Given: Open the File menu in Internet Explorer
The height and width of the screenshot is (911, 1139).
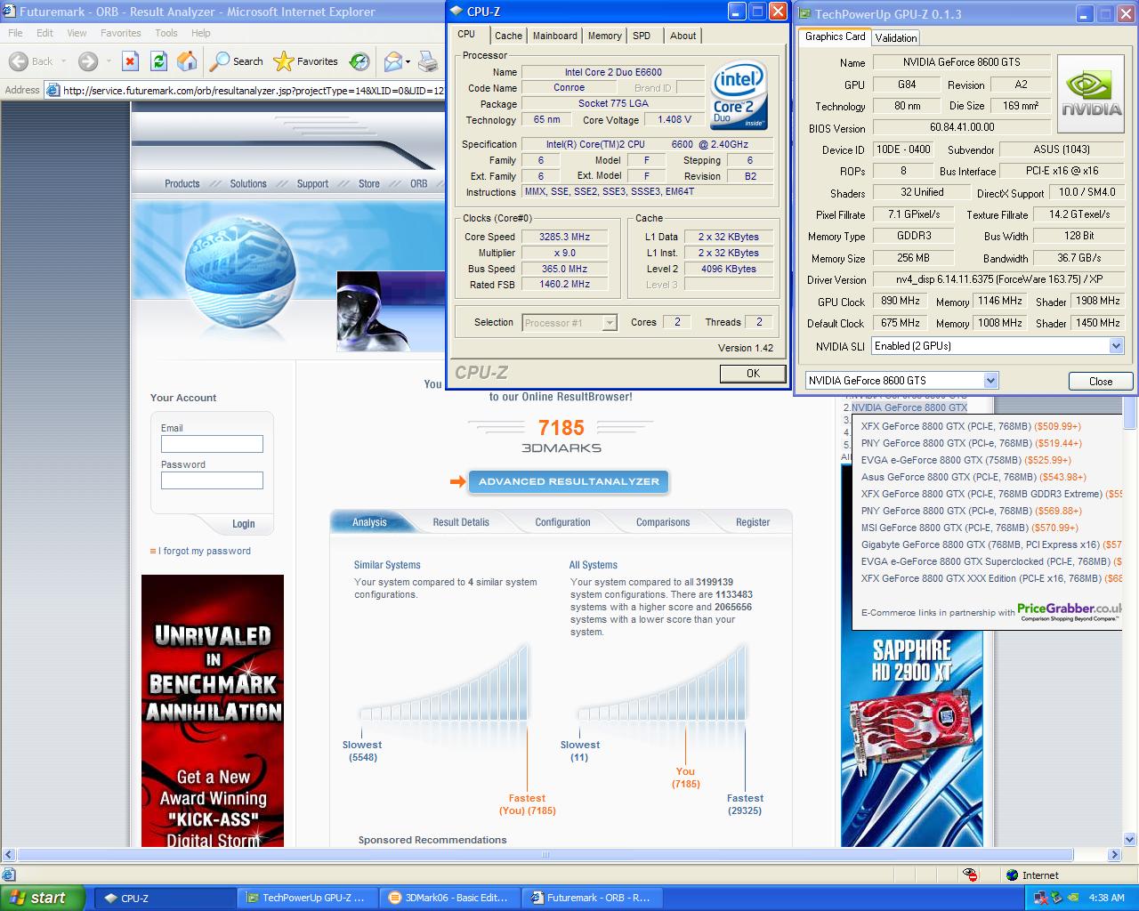Looking at the screenshot, I should pyautogui.click(x=15, y=33).
